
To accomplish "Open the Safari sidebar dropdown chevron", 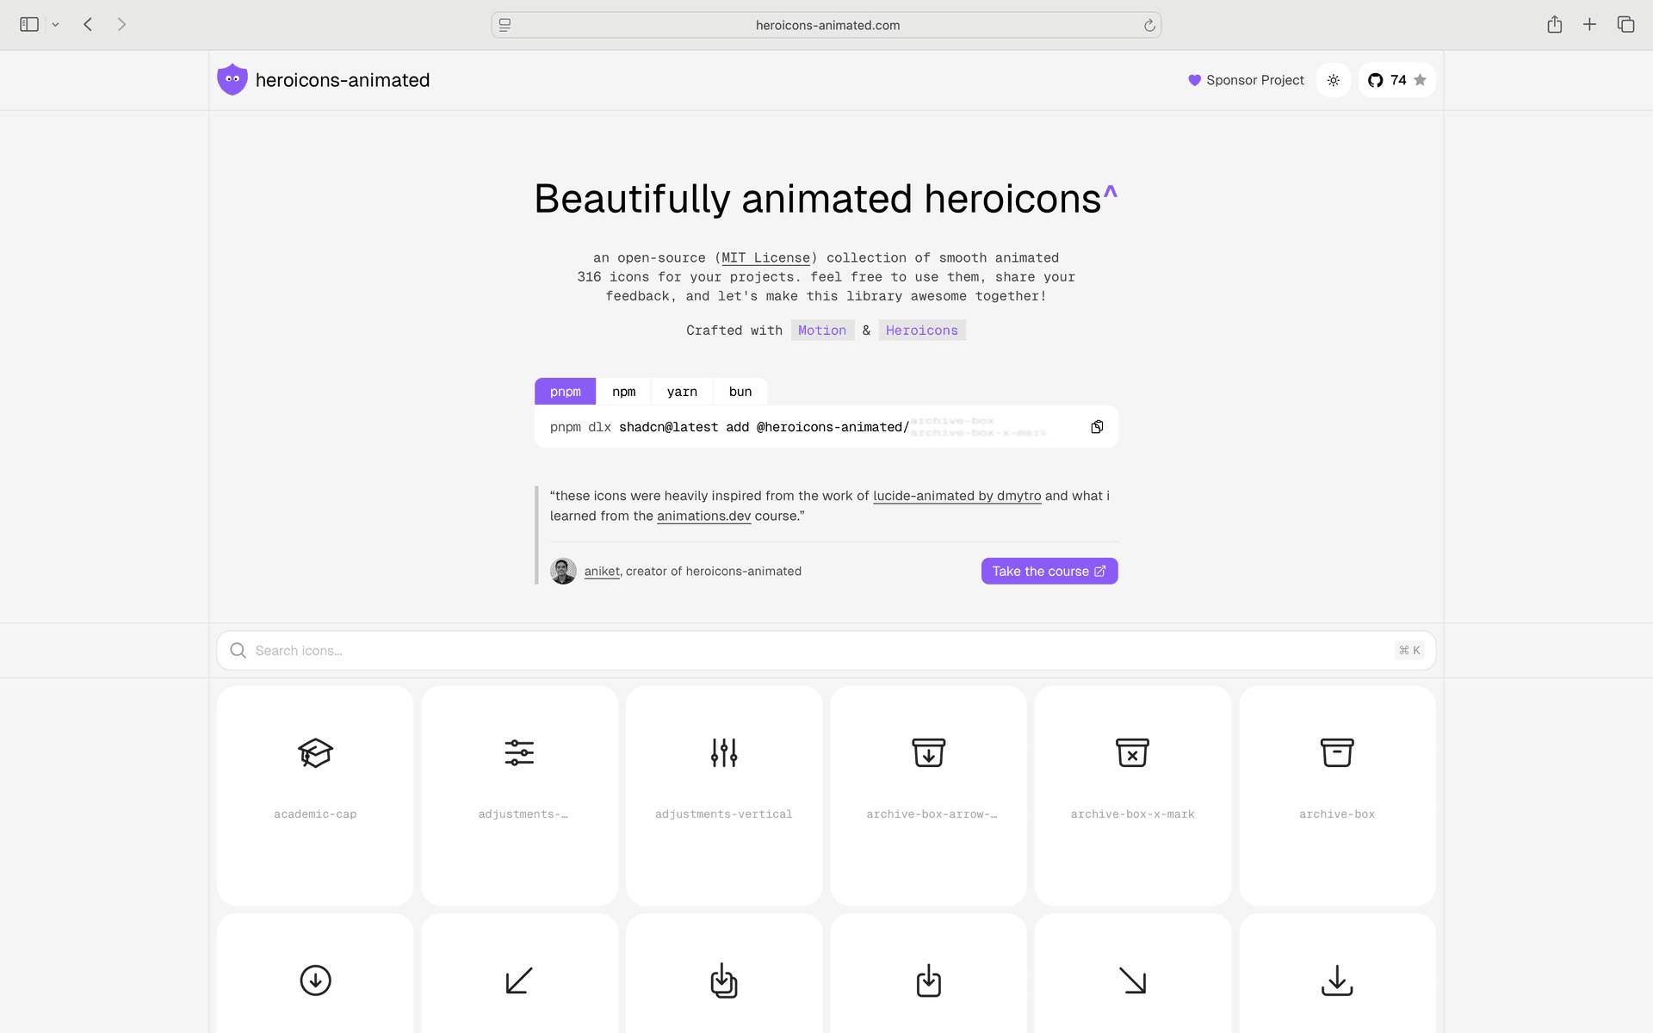I will pos(56,25).
